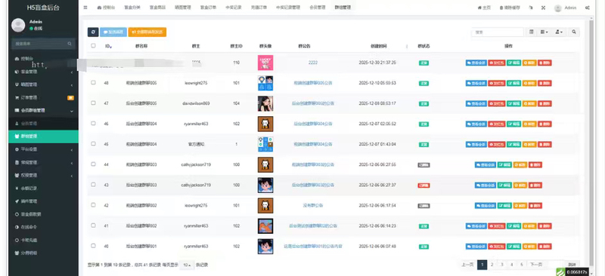
Task: Open 插件管理 in the sidebar
Action: [43, 201]
